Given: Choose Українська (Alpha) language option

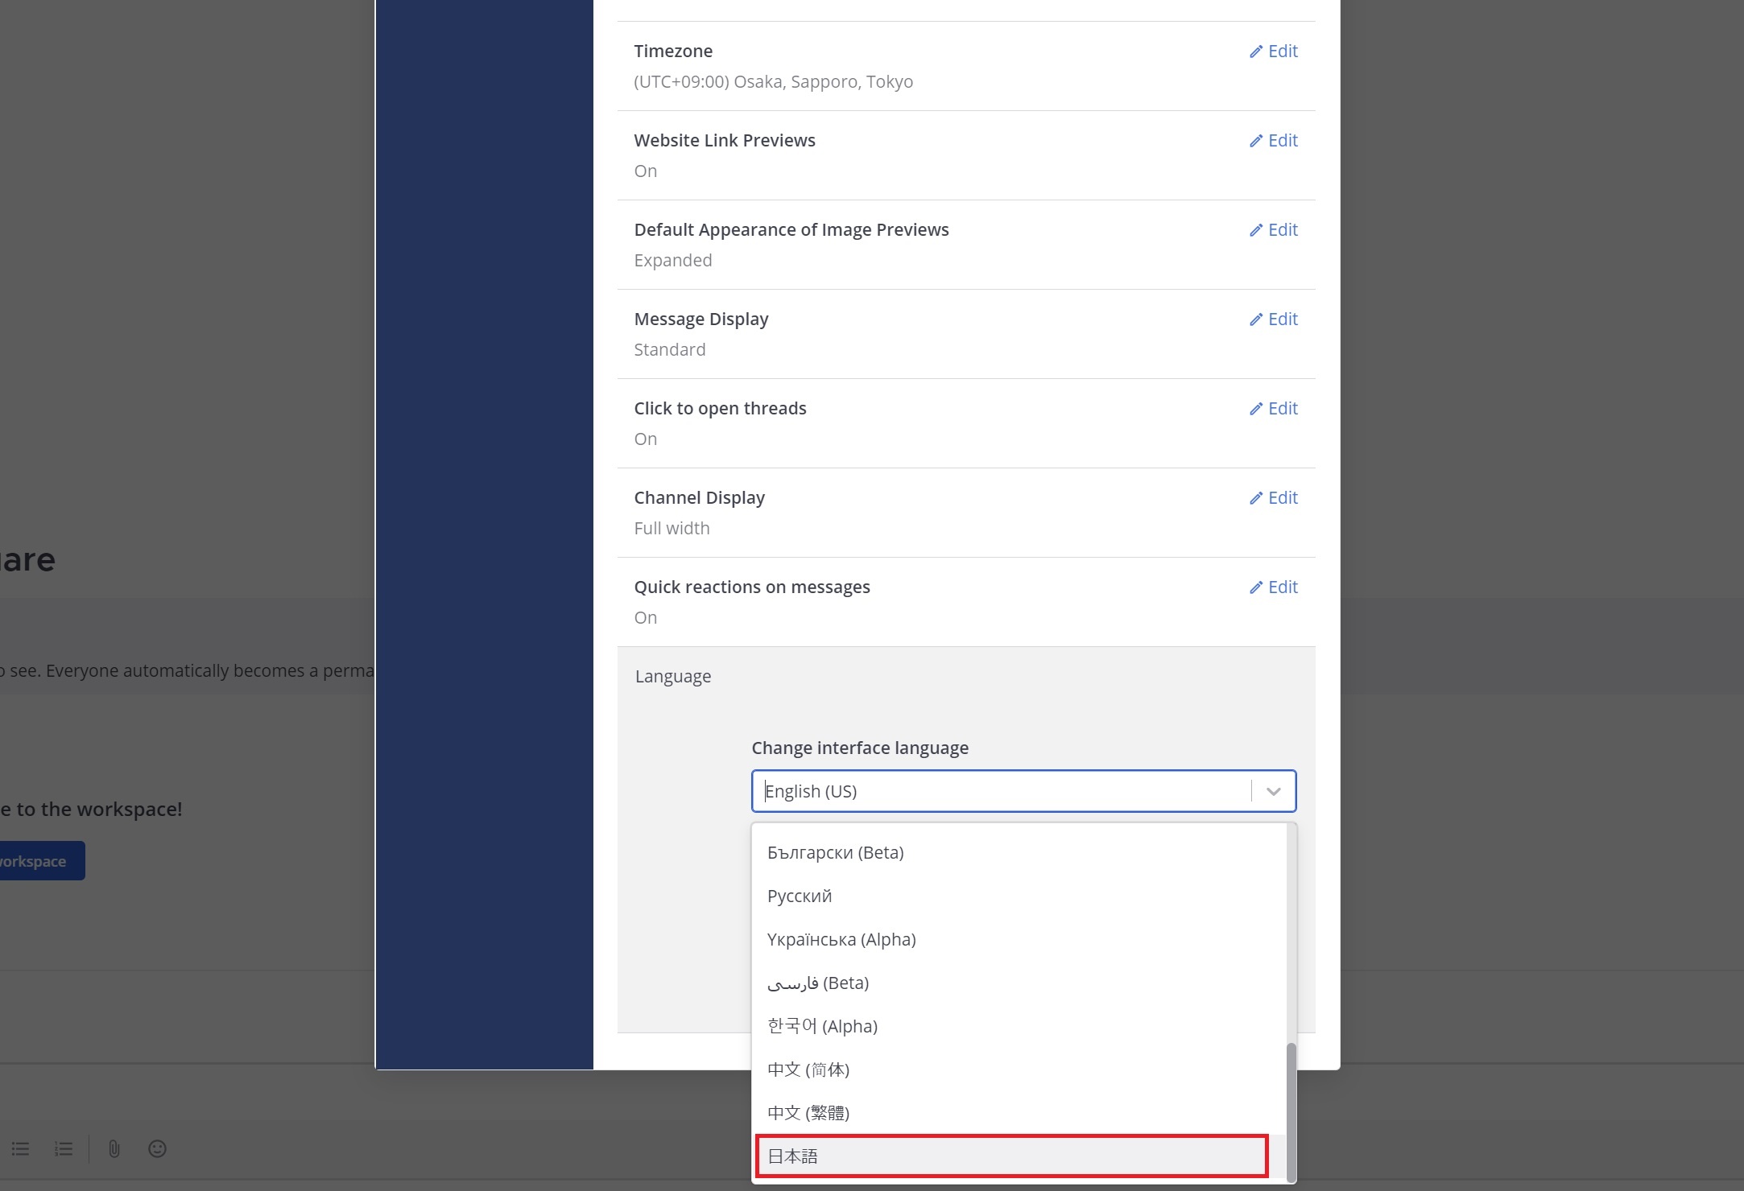Looking at the screenshot, I should pos(841,940).
